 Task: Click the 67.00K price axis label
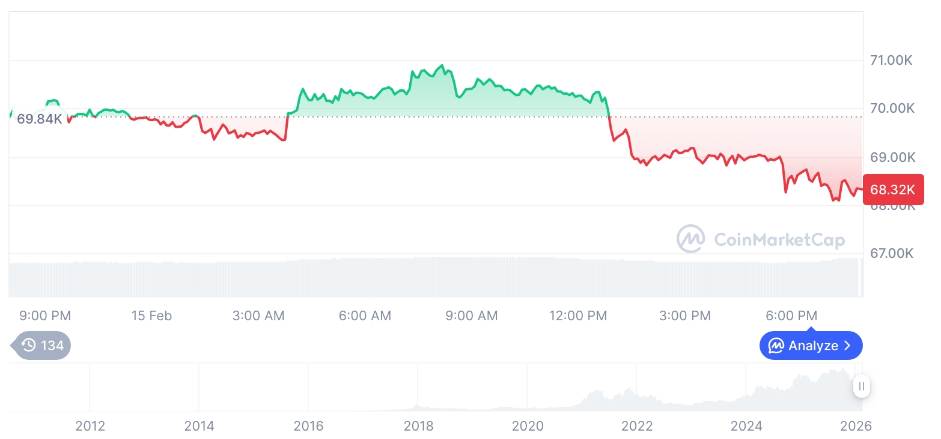[x=892, y=253]
